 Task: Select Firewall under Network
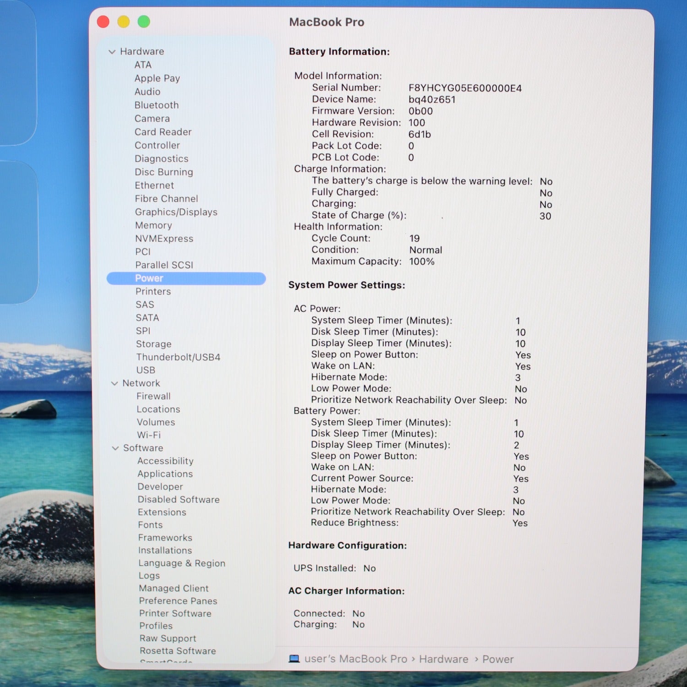tap(153, 396)
